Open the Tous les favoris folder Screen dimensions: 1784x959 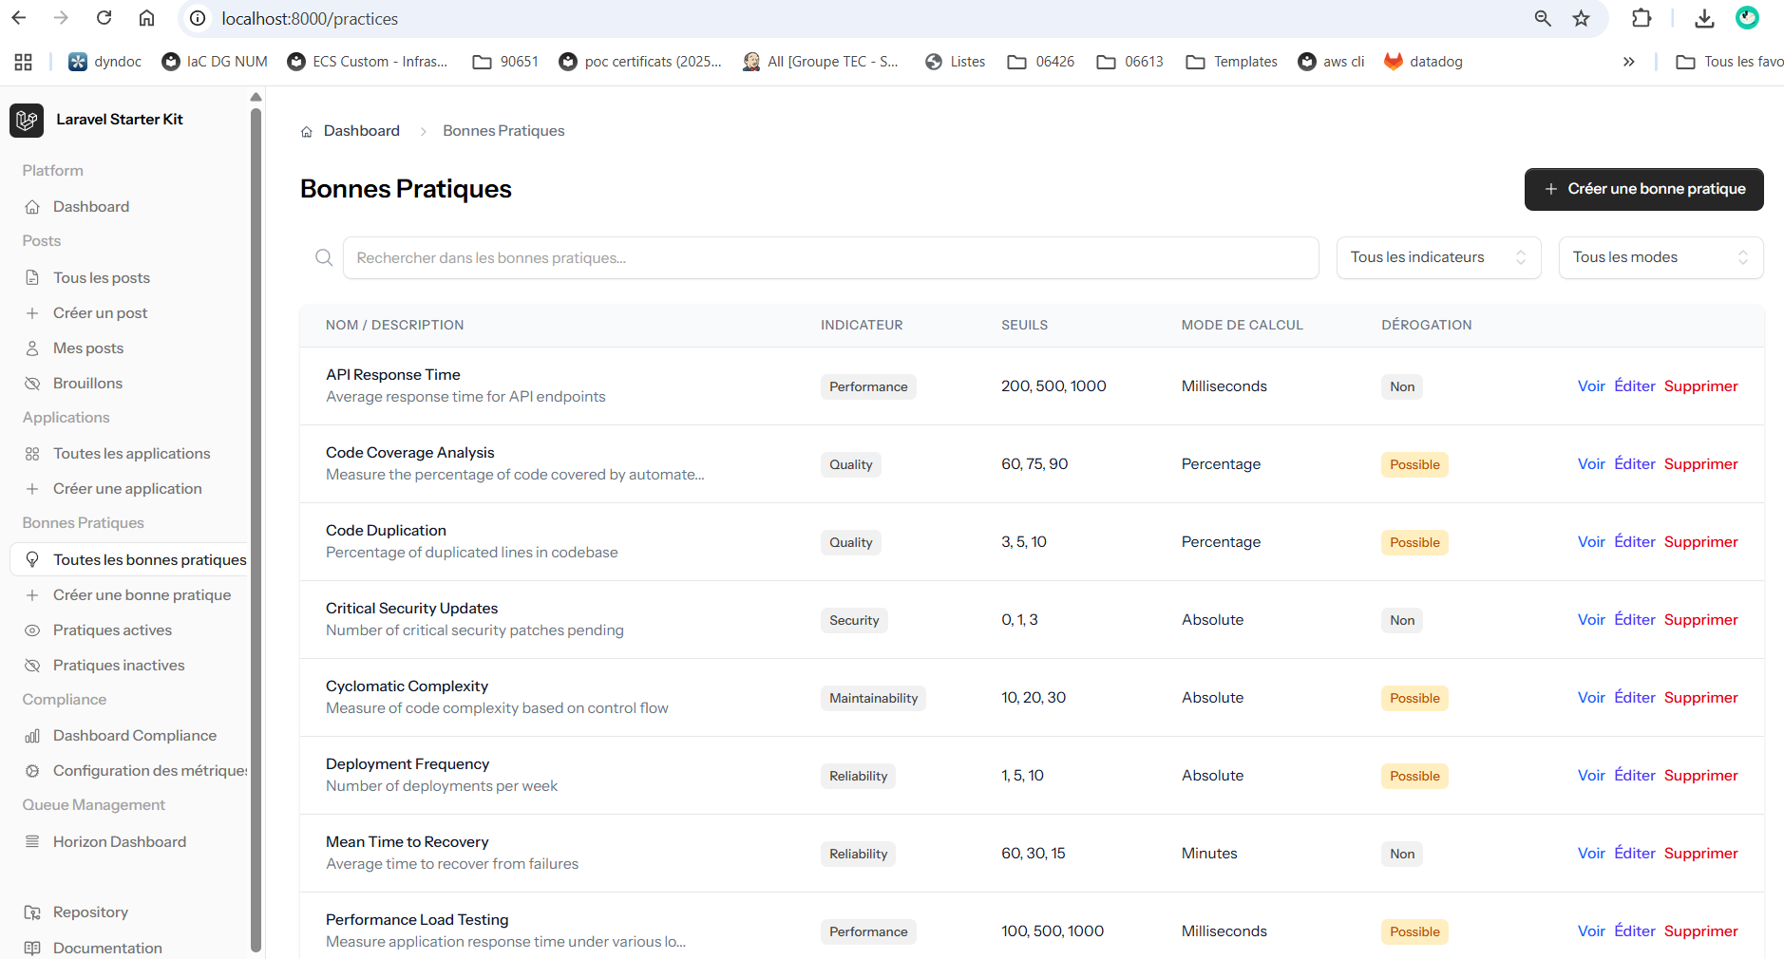1730,62
